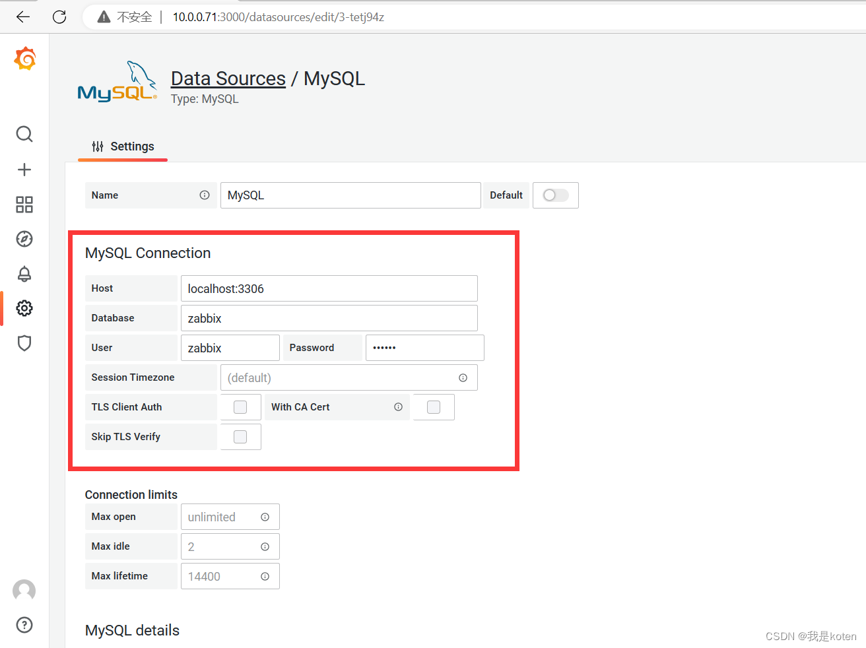Open the Configuration gear icon
Image resolution: width=866 pixels, height=648 pixels.
pos(24,308)
